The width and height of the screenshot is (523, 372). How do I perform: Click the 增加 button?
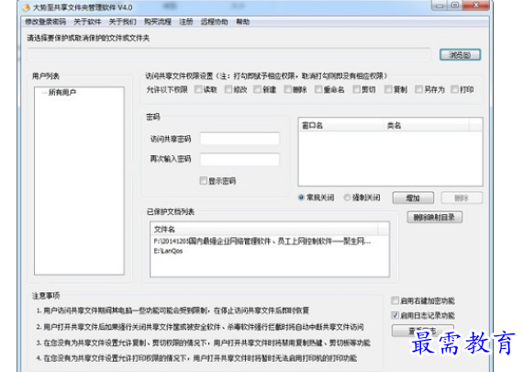click(x=413, y=197)
